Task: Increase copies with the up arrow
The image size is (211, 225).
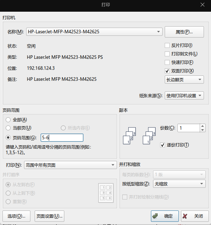Action: click(x=203, y=126)
